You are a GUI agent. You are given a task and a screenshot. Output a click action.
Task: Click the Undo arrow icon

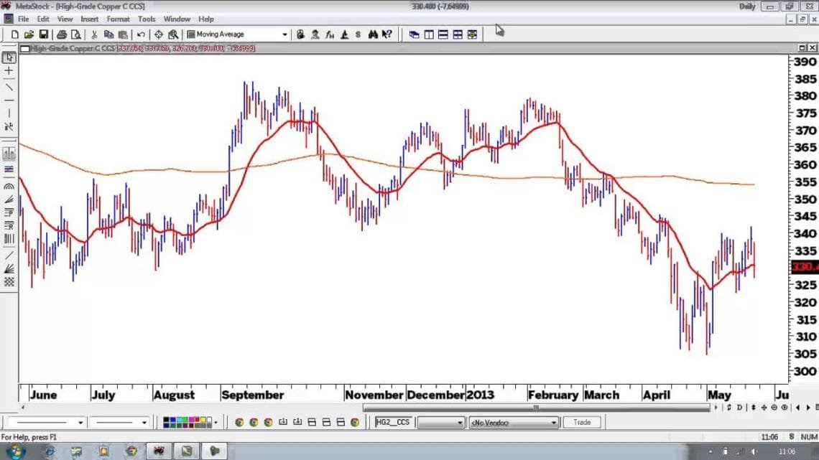(141, 34)
